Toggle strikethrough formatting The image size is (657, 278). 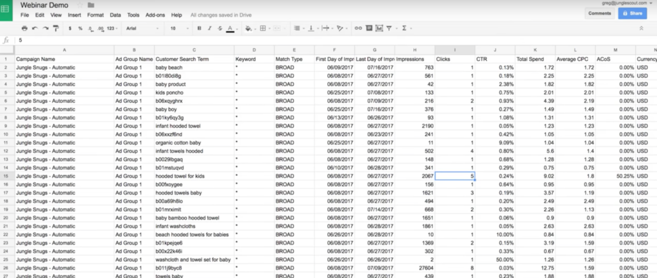(219, 28)
